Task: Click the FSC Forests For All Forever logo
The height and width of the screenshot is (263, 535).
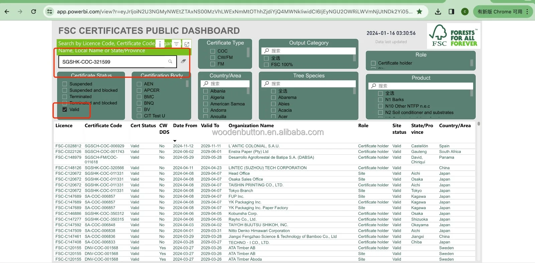Action: 453,36
